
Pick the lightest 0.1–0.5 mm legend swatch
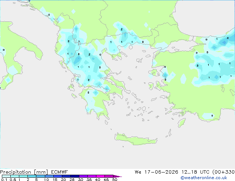pyautogui.click(x=6, y=176)
